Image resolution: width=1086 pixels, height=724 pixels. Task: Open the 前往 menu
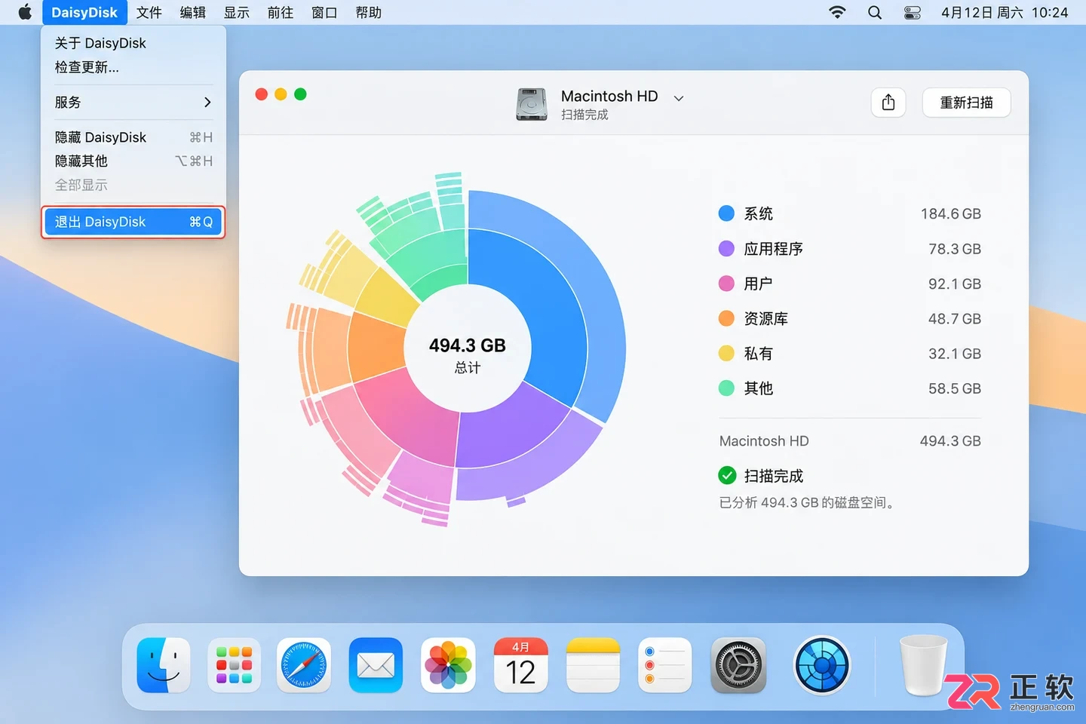pyautogui.click(x=281, y=12)
